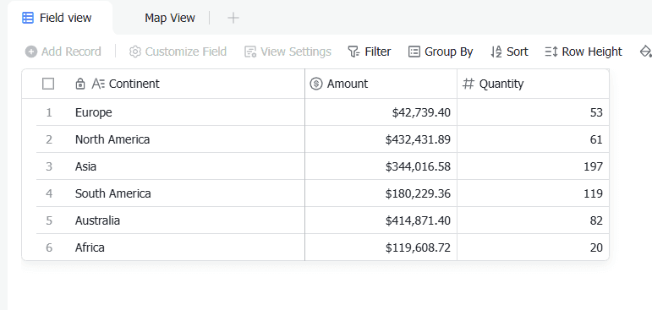Viewport: 652px width, 310px height.
Task: Click the View Settings icon
Action: pyautogui.click(x=250, y=52)
